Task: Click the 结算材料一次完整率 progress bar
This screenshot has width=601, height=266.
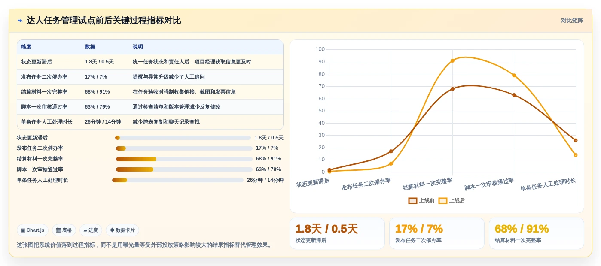Action: (x=184, y=159)
